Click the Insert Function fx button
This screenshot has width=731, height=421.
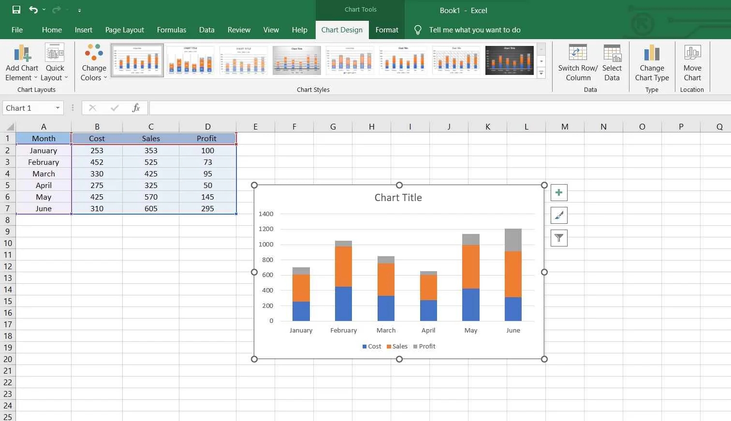point(136,107)
